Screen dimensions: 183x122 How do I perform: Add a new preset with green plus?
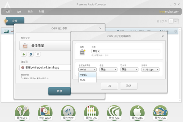(24, 54)
